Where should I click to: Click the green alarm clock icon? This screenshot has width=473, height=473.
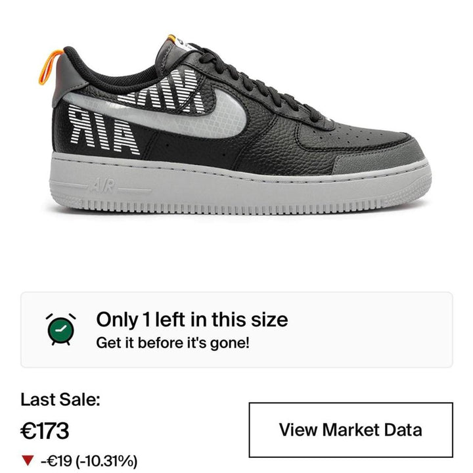click(60, 329)
